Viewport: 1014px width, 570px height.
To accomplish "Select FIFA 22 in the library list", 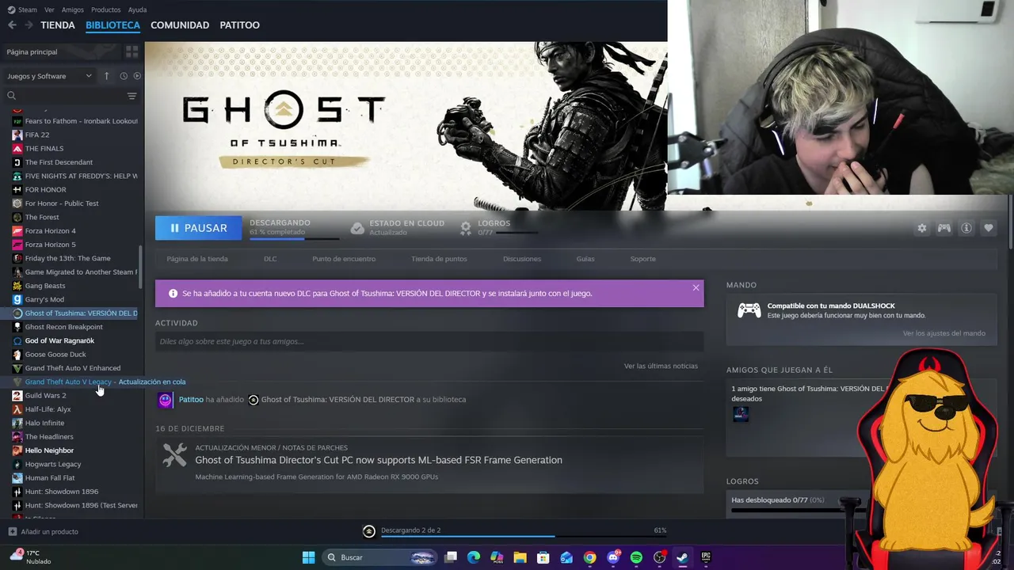I will click(37, 135).
